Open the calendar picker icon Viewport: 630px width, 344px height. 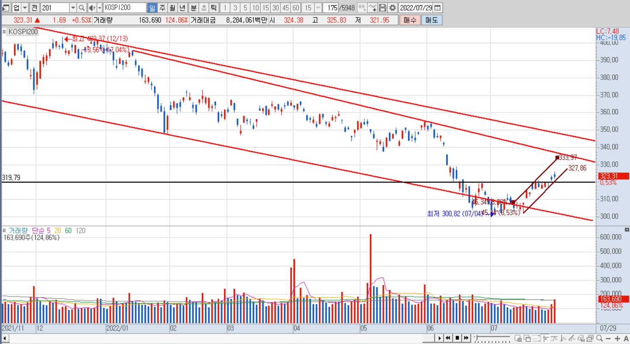pos(437,8)
